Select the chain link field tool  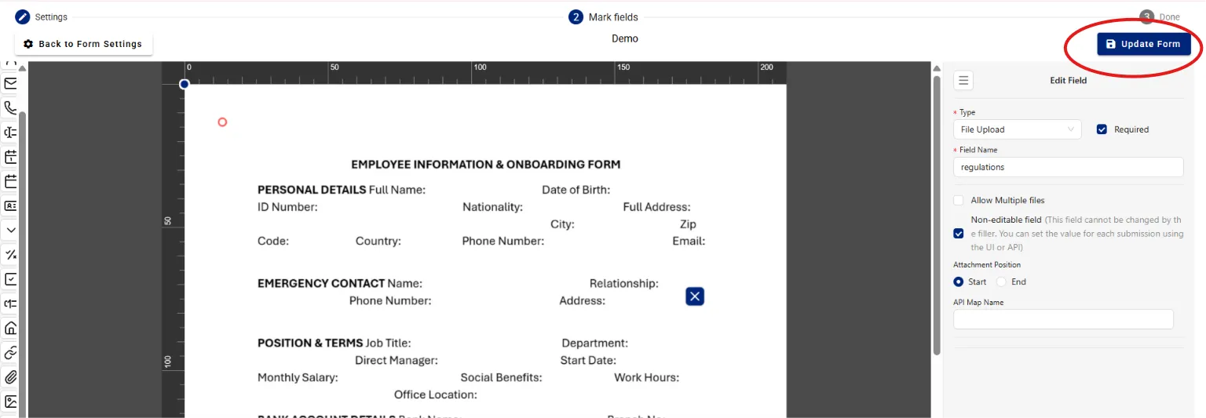(x=11, y=352)
